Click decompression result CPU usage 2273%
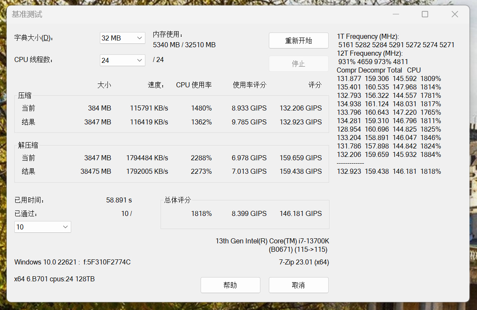 (201, 171)
